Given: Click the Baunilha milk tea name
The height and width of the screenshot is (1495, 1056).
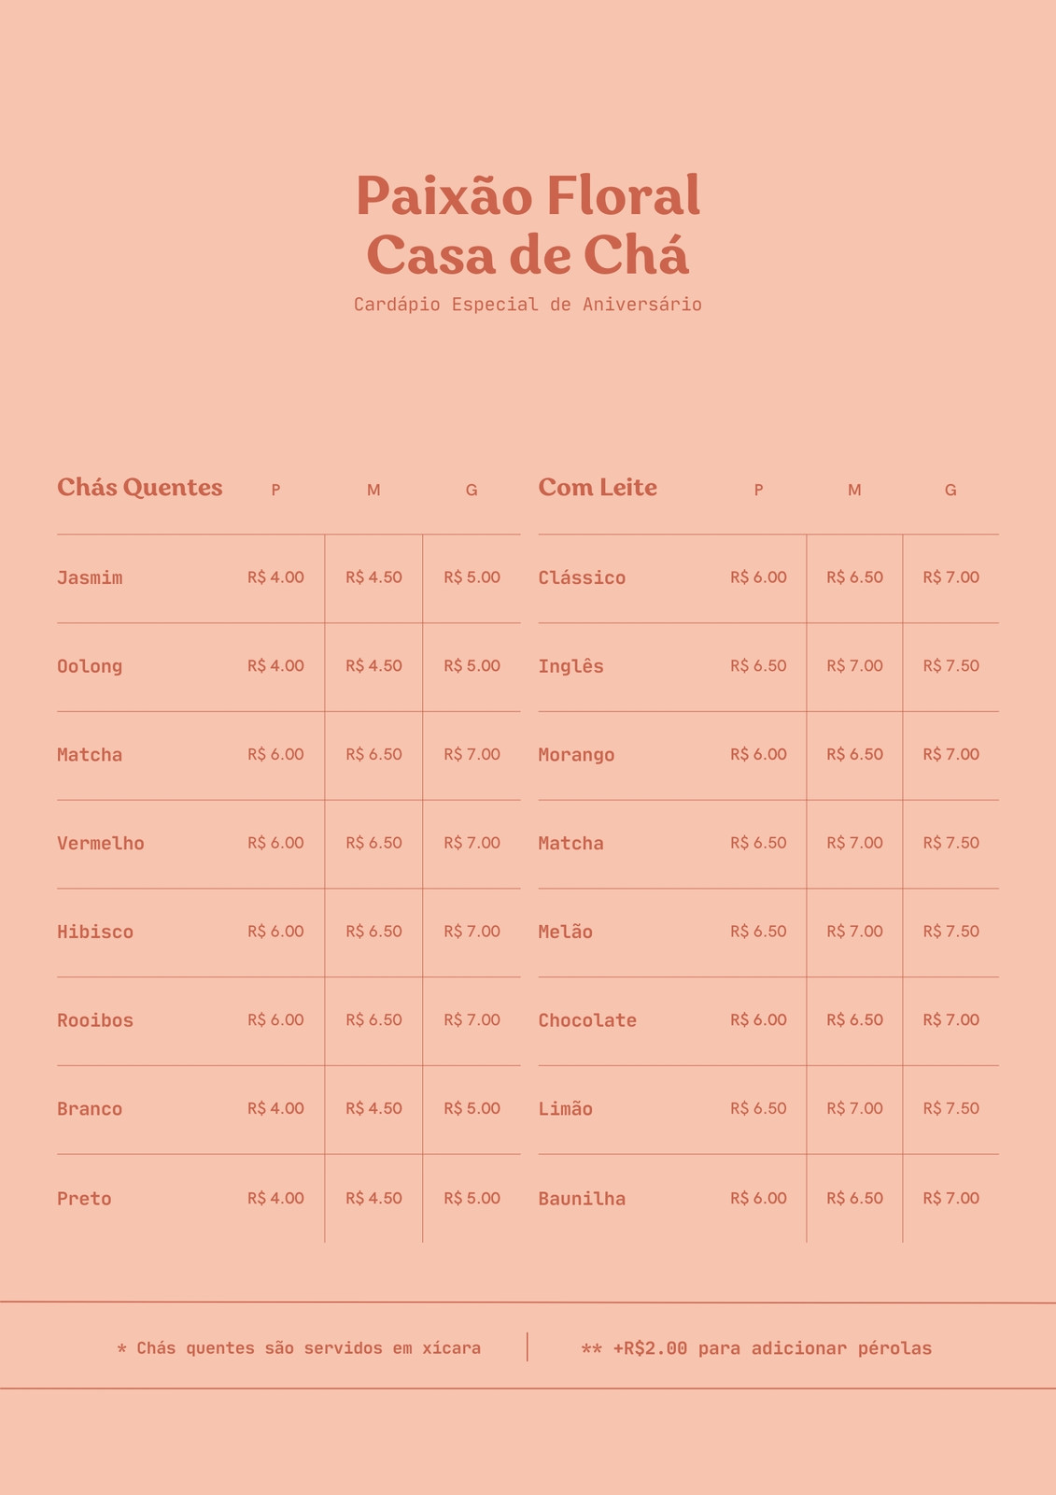Looking at the screenshot, I should (582, 1199).
